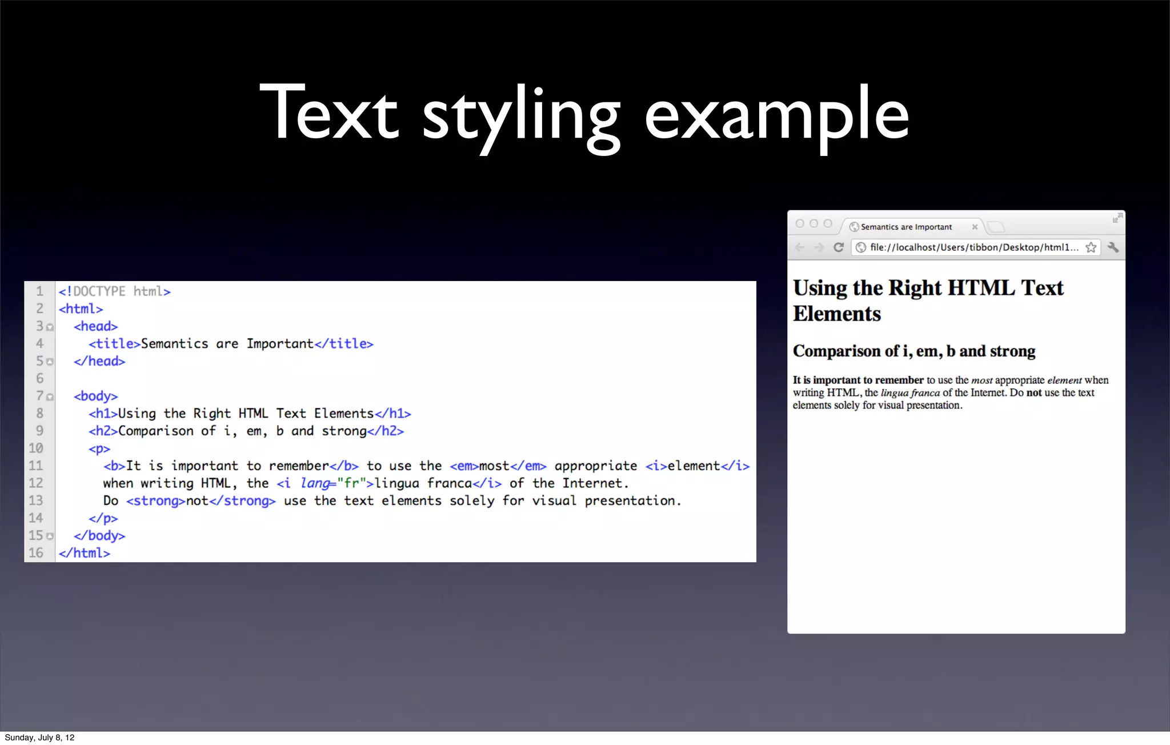
Task: Select the Semantics are Important tab
Action: 912,227
